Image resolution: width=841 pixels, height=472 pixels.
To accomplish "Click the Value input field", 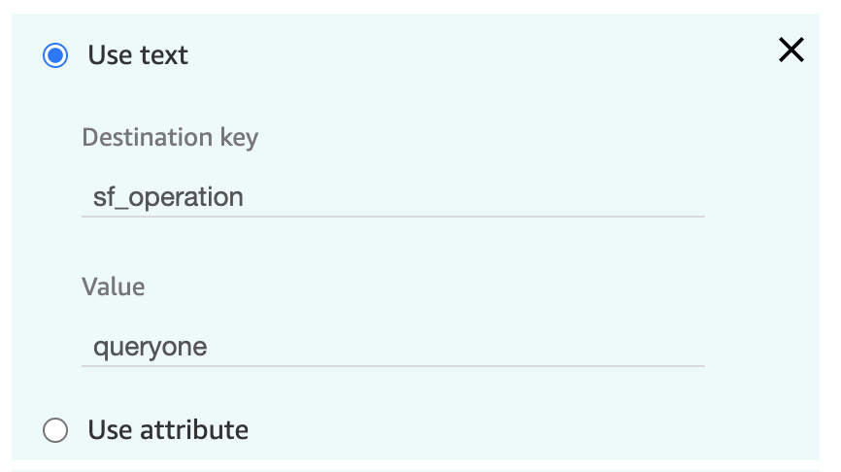I will coord(393,347).
